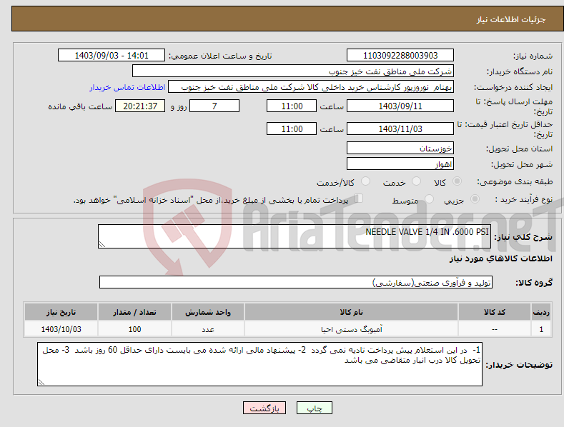This screenshot has width=564, height=427.
Task: Open the buyer contact info link
Action: (127, 87)
